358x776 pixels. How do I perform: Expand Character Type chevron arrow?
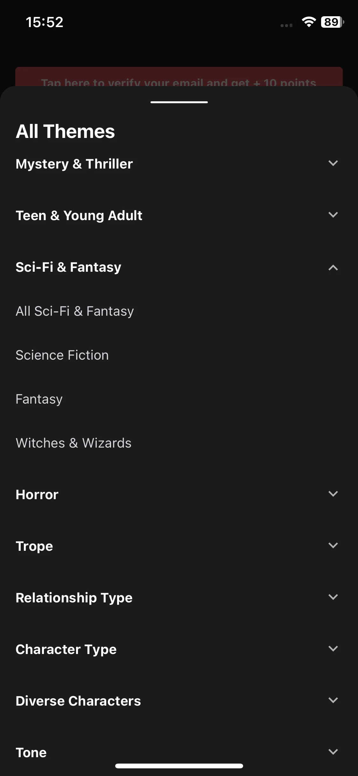(333, 649)
